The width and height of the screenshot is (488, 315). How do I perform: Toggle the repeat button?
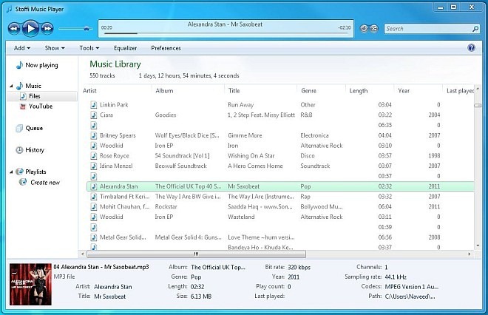pos(364,29)
